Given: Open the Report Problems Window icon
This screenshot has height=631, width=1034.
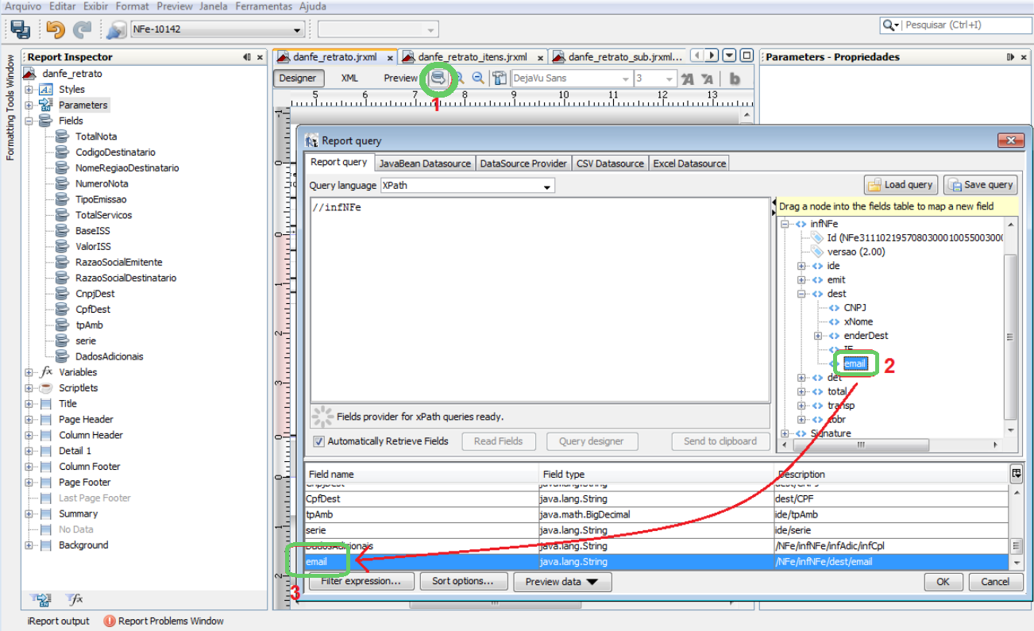Looking at the screenshot, I should pos(110,621).
